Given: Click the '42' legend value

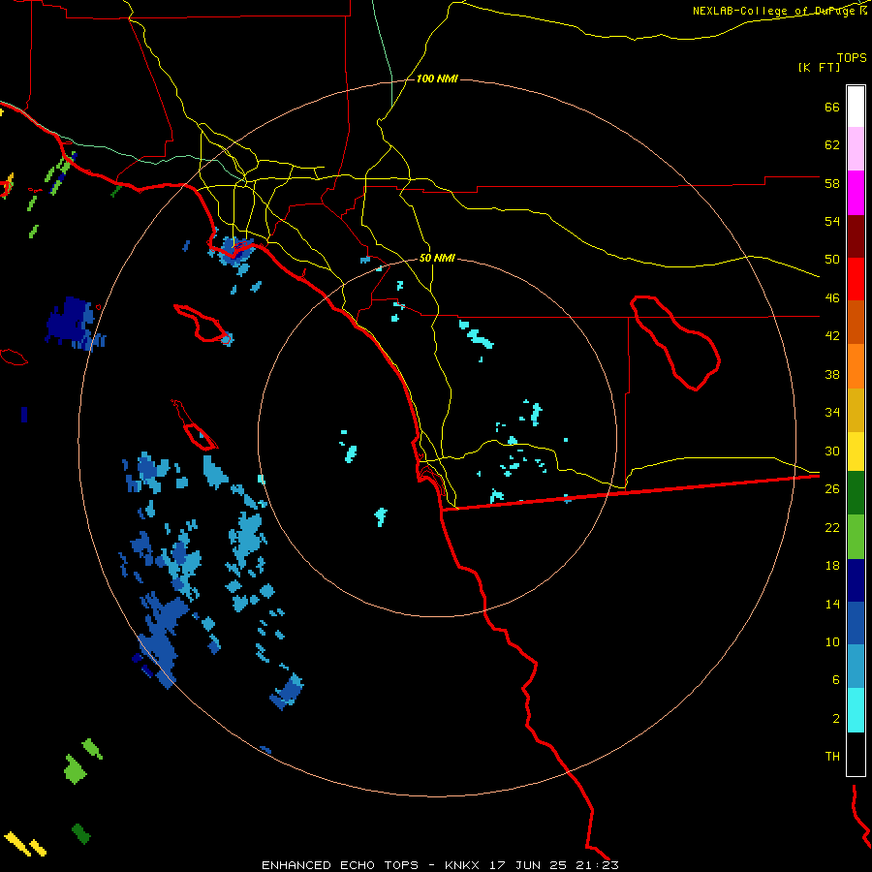Looking at the screenshot, I should (x=832, y=336).
